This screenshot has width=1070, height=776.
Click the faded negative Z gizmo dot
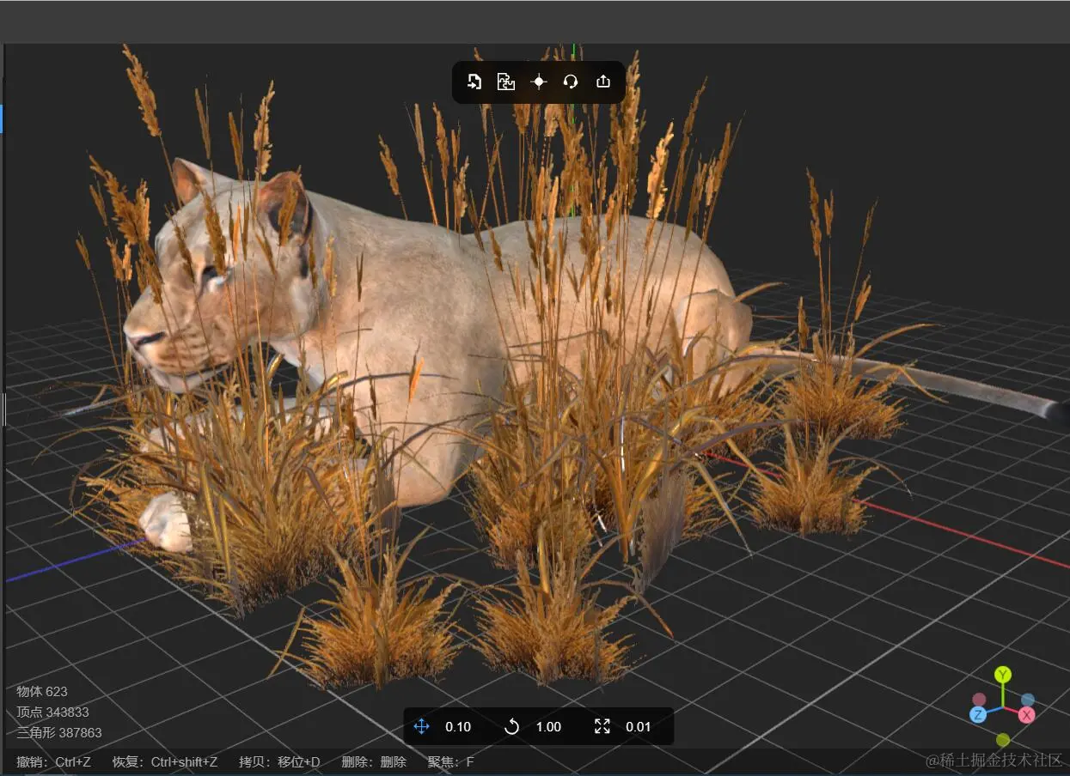click(x=1028, y=700)
